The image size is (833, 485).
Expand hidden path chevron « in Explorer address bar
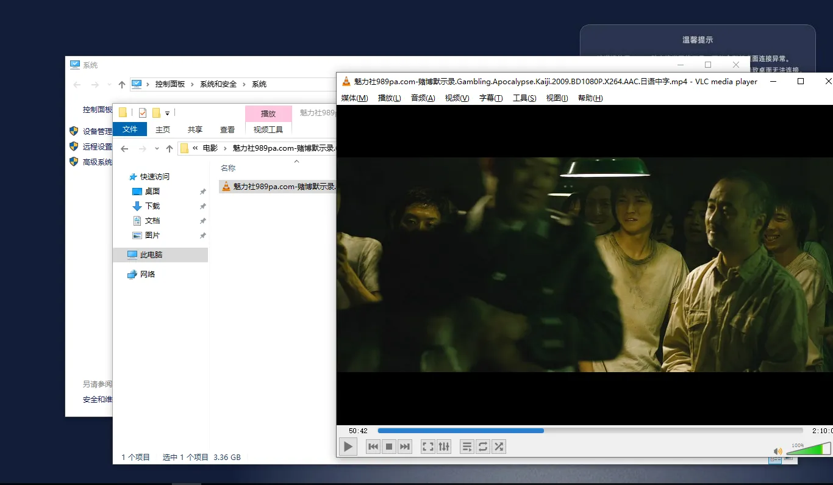click(195, 148)
